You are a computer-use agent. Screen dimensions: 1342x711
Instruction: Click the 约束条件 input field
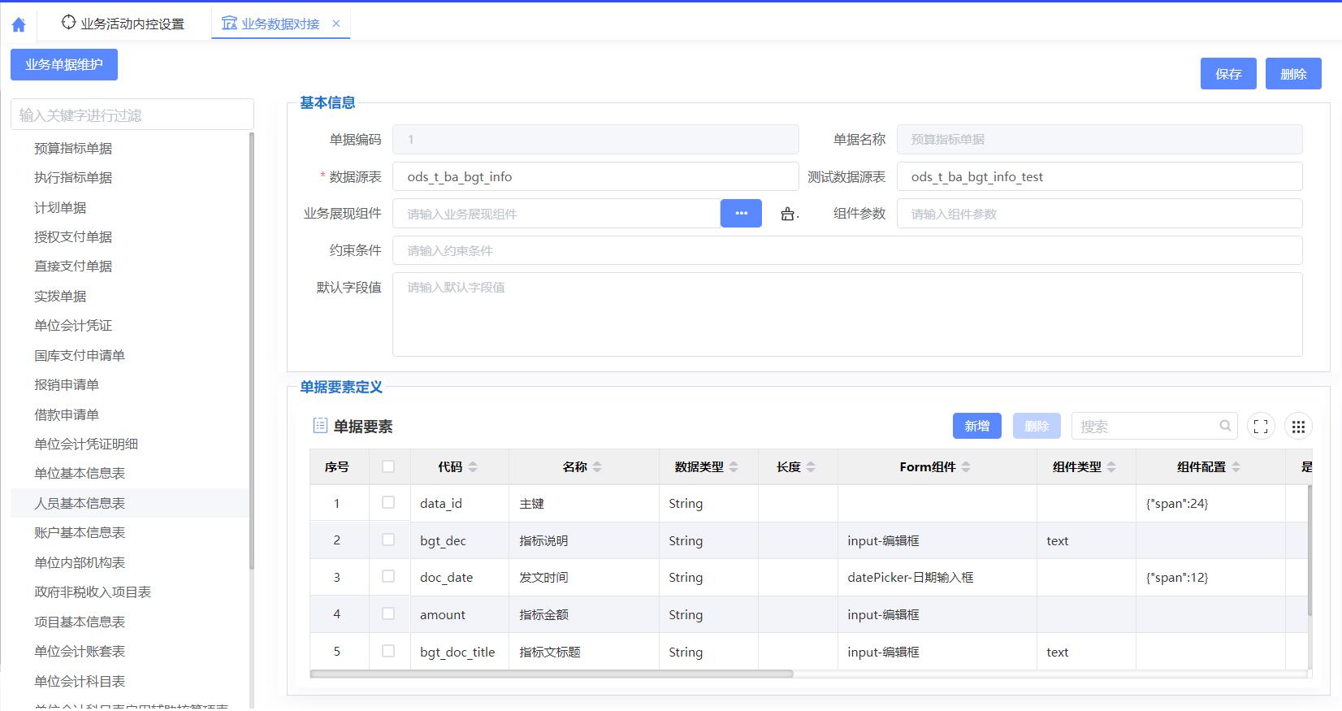pyautogui.click(x=847, y=250)
